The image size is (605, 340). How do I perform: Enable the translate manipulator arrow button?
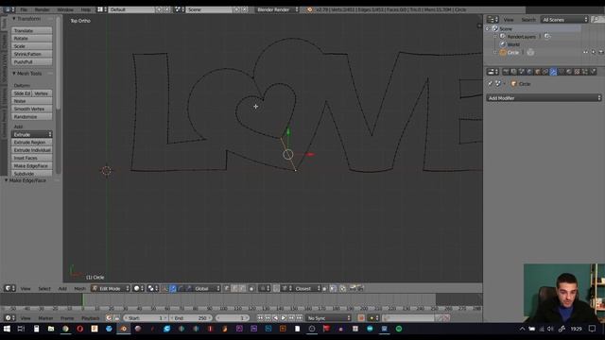[x=173, y=288]
